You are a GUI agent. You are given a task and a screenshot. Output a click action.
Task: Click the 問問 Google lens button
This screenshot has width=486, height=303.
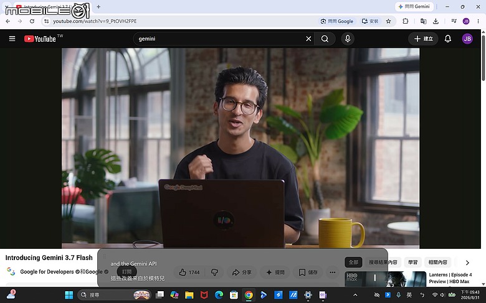[337, 21]
